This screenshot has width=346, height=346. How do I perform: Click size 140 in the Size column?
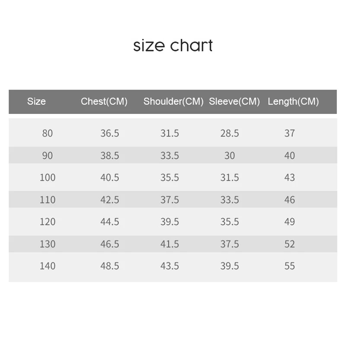[x=48, y=266]
